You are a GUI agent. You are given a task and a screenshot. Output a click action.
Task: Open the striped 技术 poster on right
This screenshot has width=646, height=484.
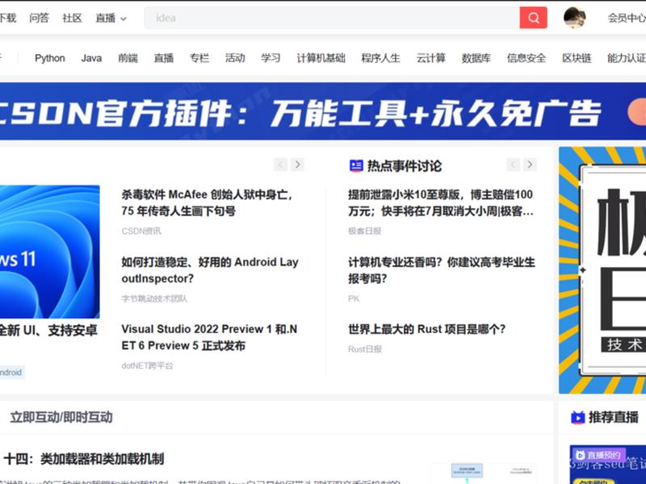tap(602, 270)
